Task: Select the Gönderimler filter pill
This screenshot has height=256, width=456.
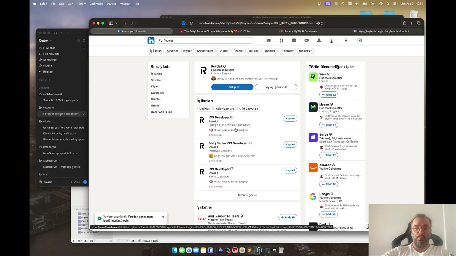Action: coord(205,51)
